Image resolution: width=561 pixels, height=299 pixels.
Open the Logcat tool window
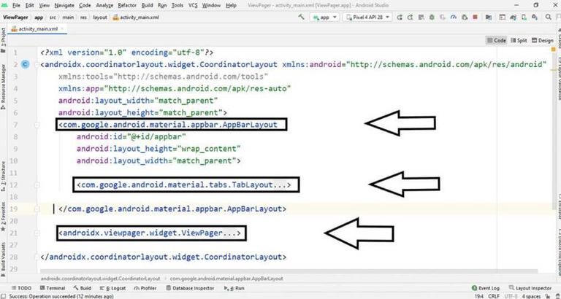(x=112, y=288)
